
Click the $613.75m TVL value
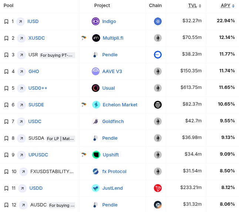pos(191,87)
